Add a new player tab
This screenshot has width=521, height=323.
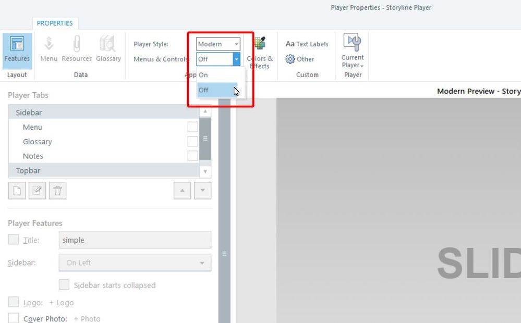(17, 191)
